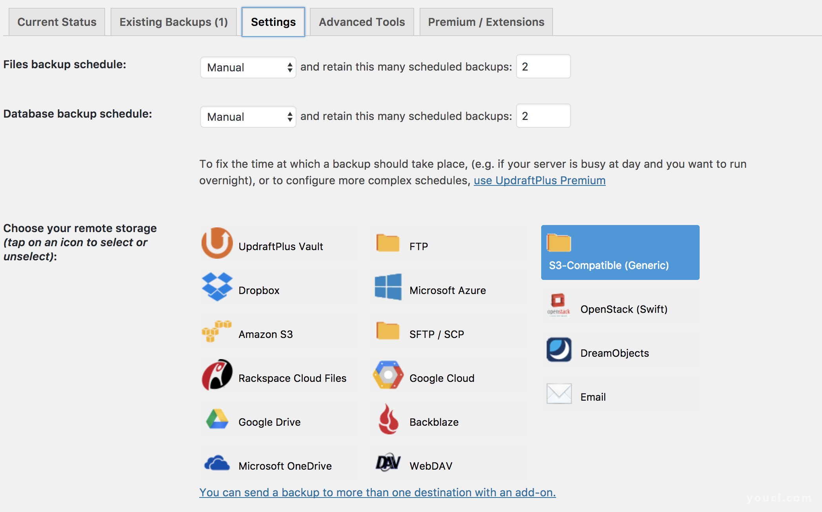Open Advanced Tools tab
822x512 pixels.
point(361,22)
